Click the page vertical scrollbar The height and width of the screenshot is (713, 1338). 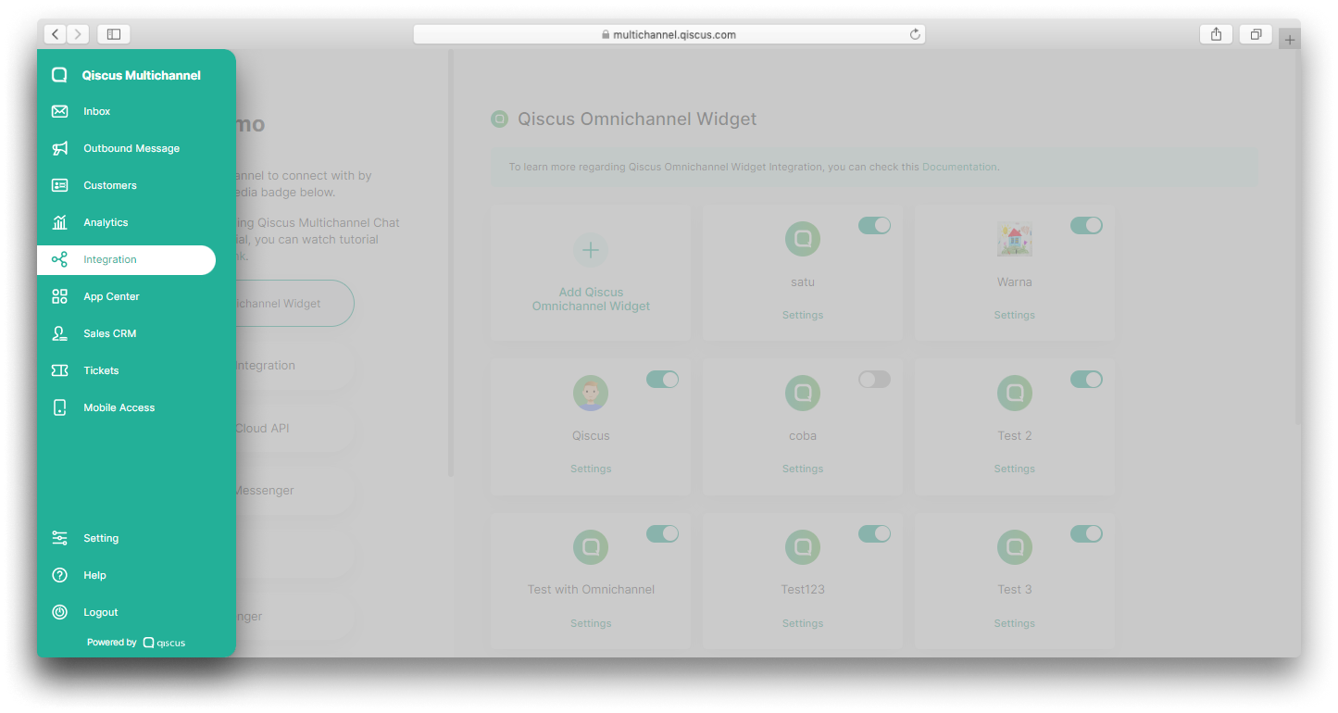coord(1297,236)
